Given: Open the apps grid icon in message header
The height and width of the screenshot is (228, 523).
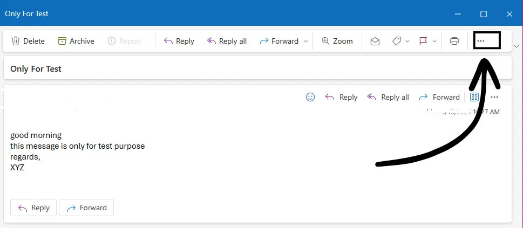Looking at the screenshot, I should pyautogui.click(x=474, y=97).
